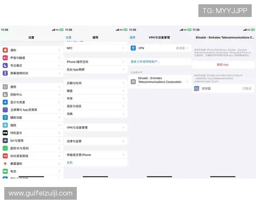The height and width of the screenshot is (204, 256).
Task: Tap the VPN与设备管理 screen title
Action: pyautogui.click(x=159, y=37)
